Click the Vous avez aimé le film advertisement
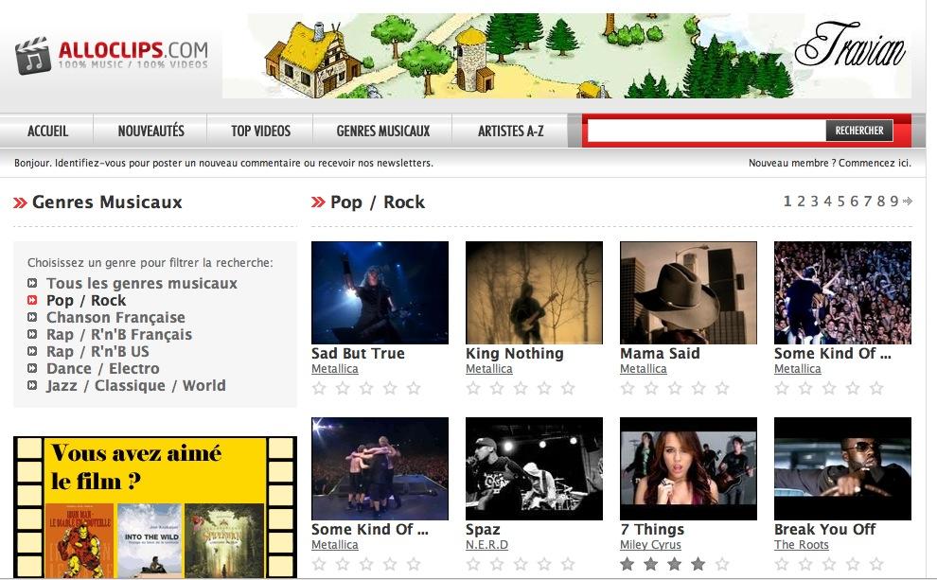The height and width of the screenshot is (580, 937). [x=155, y=506]
